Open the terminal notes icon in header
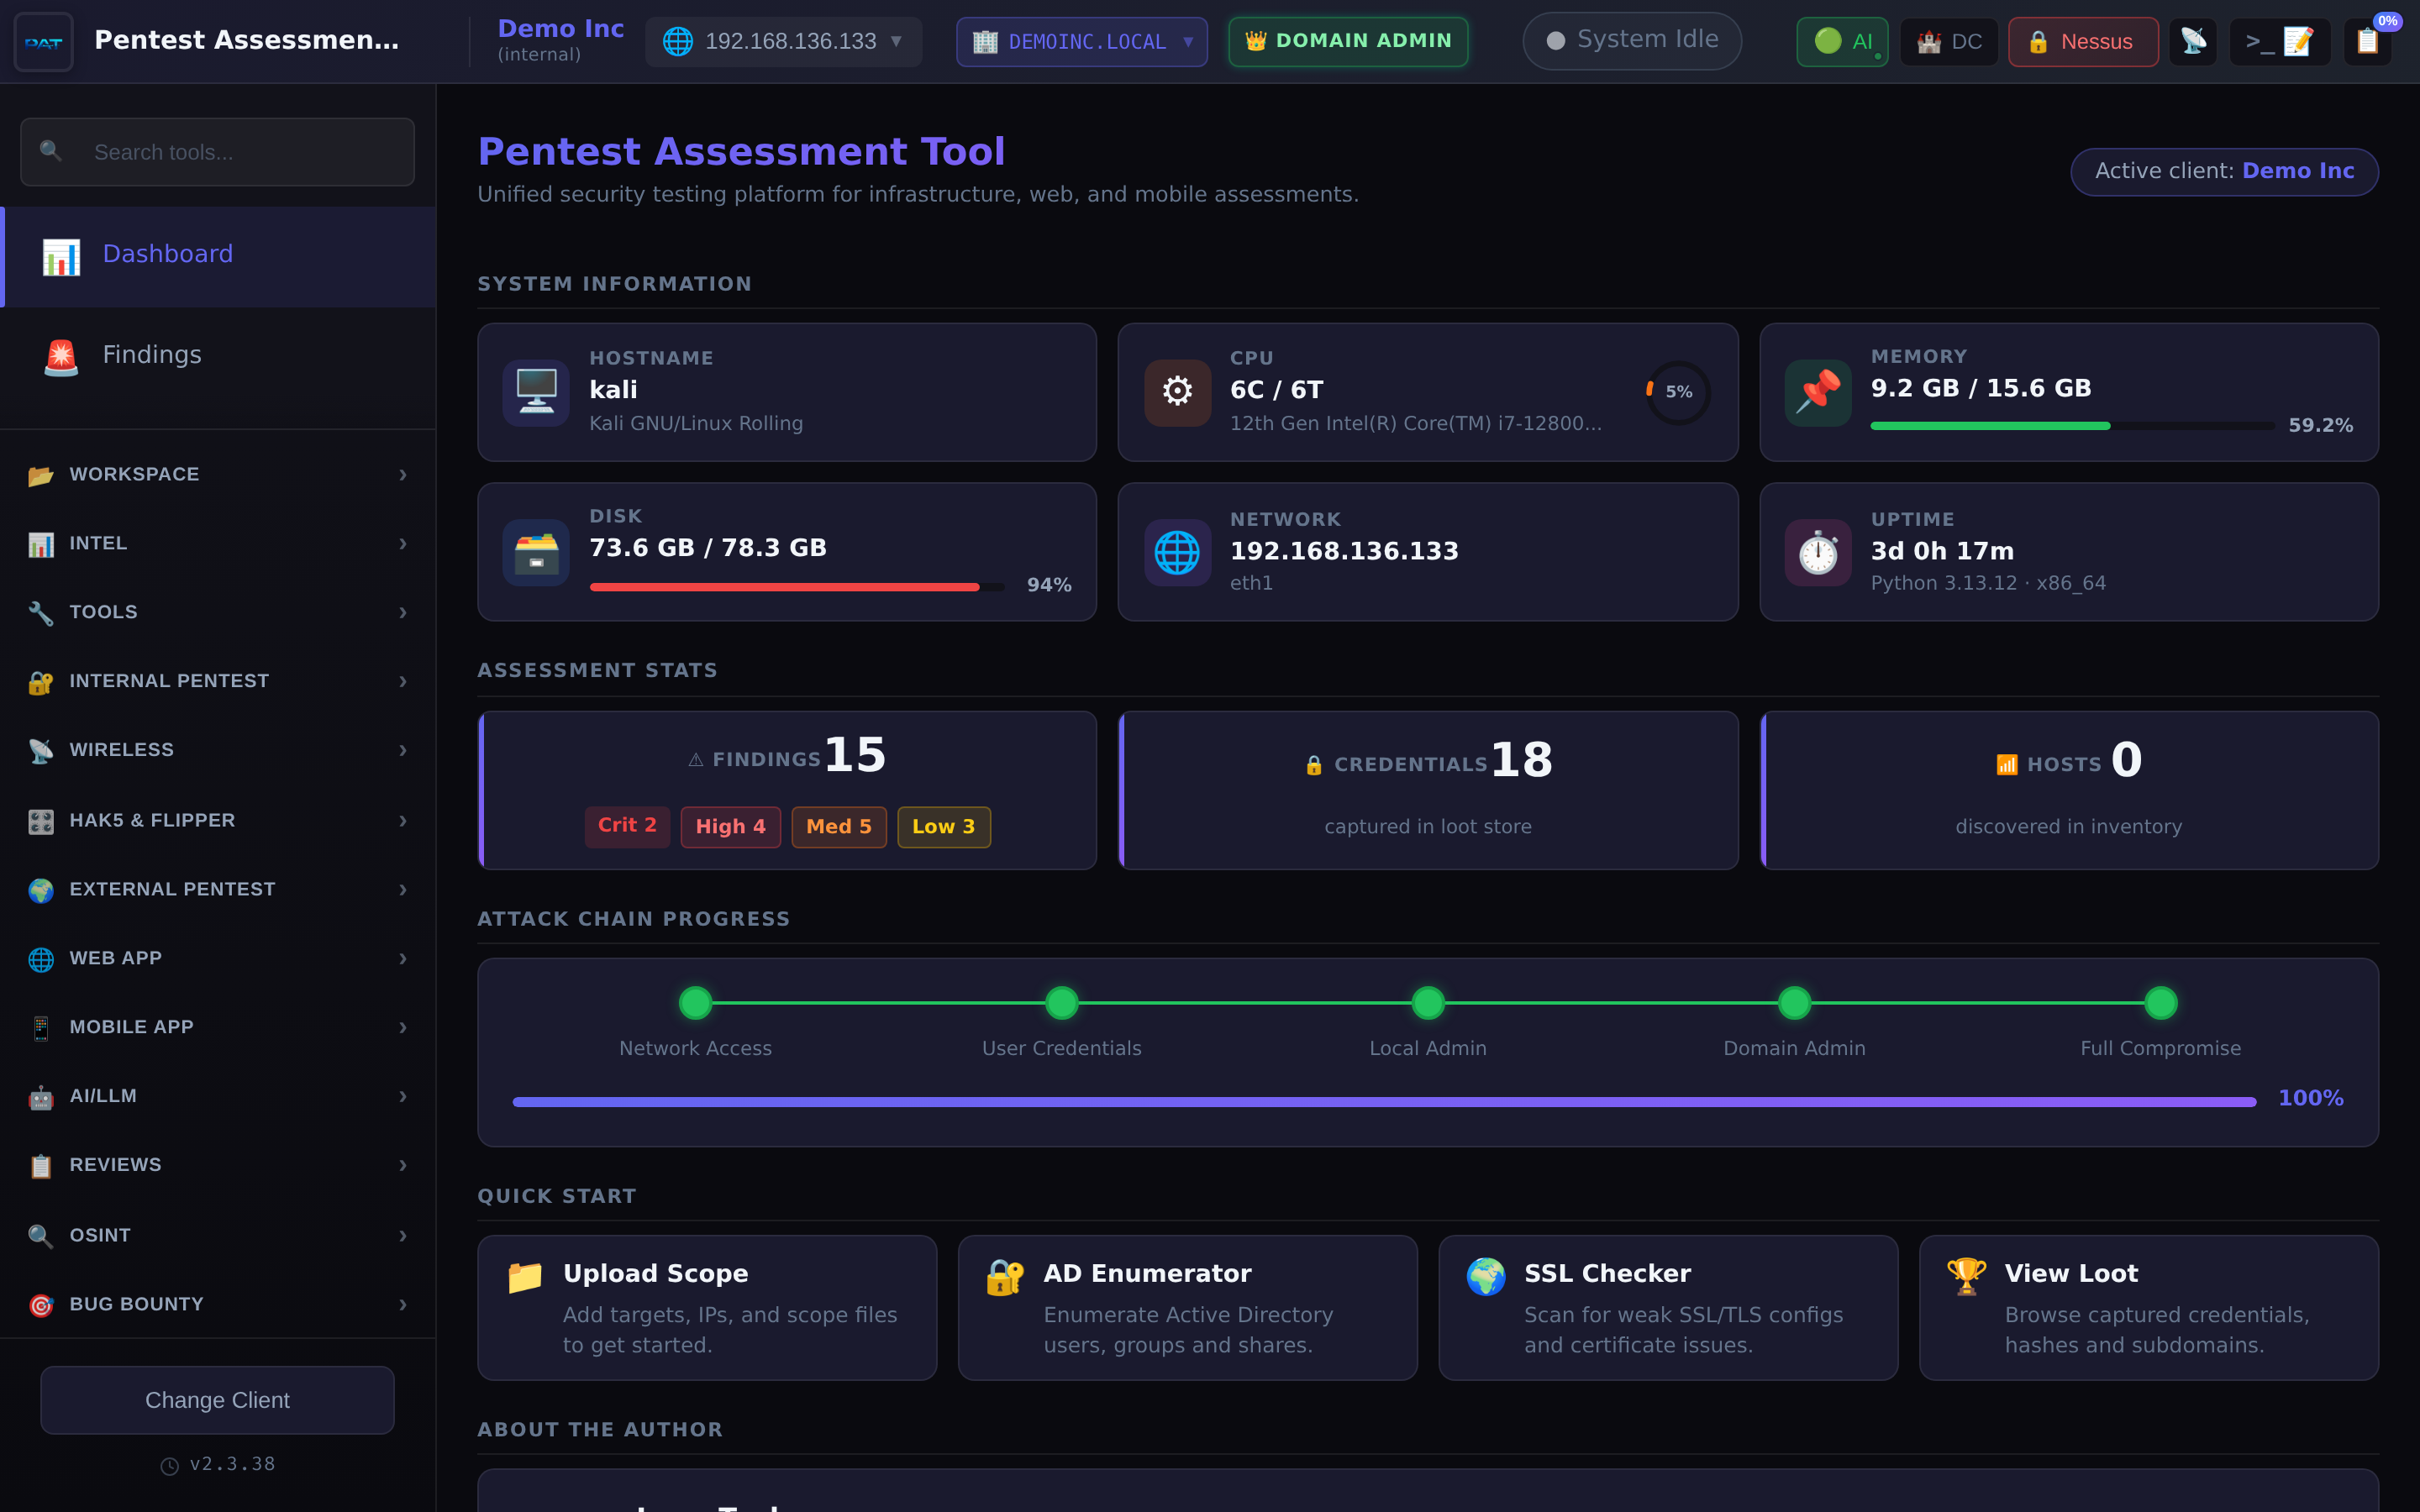This screenshot has height=1512, width=2420. point(2280,41)
